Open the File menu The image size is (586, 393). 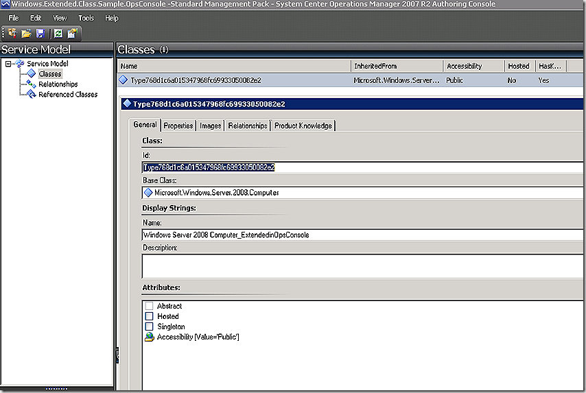pyautogui.click(x=14, y=18)
